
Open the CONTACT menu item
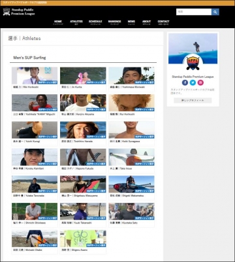163,22
